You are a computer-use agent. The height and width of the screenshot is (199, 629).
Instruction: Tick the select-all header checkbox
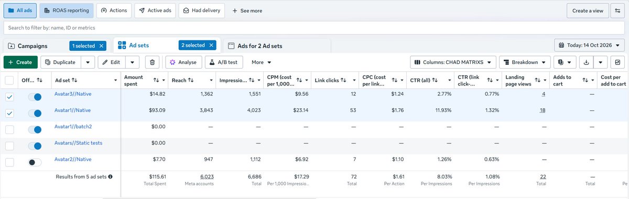(x=9, y=80)
